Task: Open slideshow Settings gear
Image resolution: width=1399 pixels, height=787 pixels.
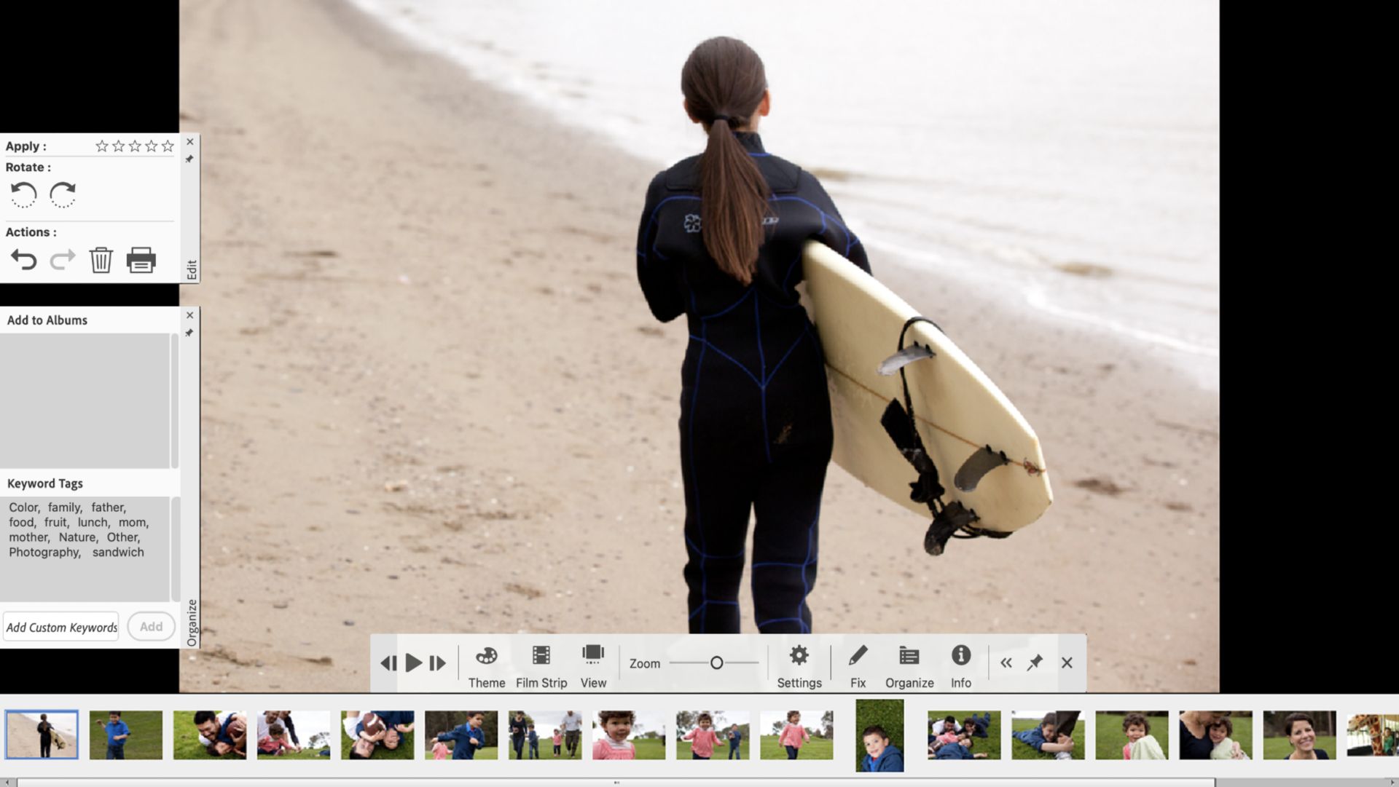Action: [799, 665]
